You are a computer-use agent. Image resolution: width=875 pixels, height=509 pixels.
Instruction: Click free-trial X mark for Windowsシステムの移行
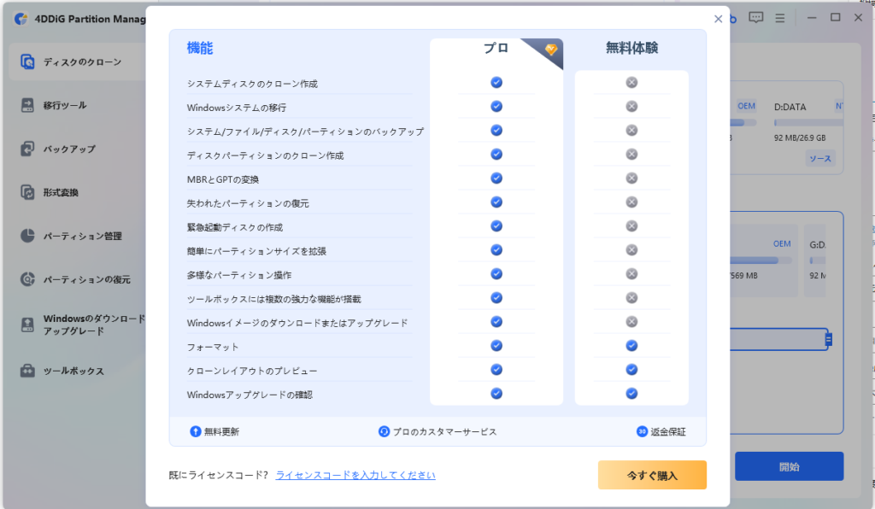pos(631,107)
